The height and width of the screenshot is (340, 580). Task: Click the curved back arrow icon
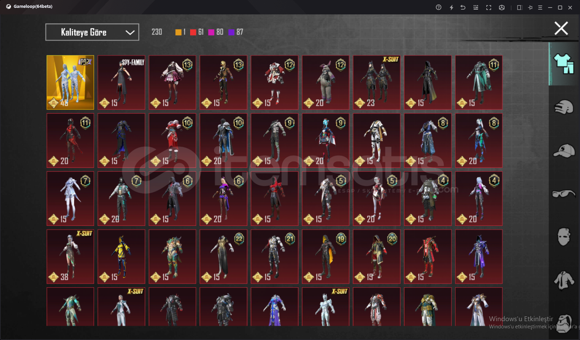coord(463,7)
